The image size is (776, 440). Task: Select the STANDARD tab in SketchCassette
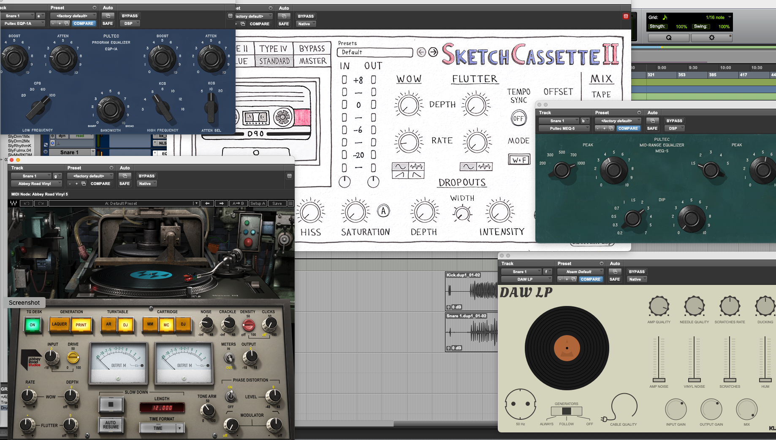274,61
